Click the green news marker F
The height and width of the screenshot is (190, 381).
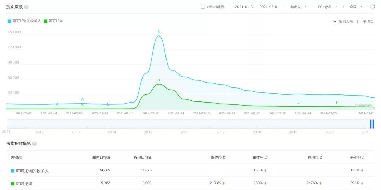pyautogui.click(x=336, y=103)
